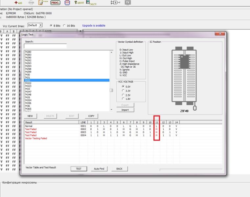Click the ADD toolbar icon
The height and width of the screenshot is (197, 250).
pyautogui.click(x=18, y=3)
